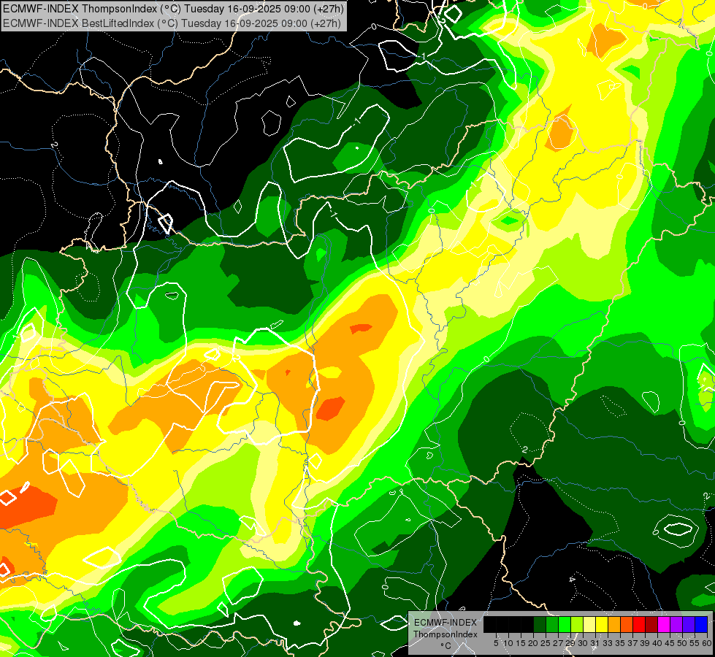
Task: Click the legend value label '20'
Action: pos(533,643)
